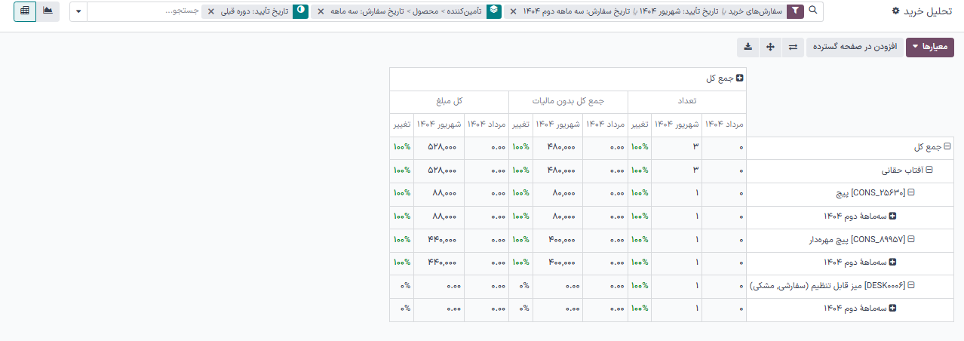Click the expand all arrows icon
Screen dimensions: 964x341
[x=770, y=48]
